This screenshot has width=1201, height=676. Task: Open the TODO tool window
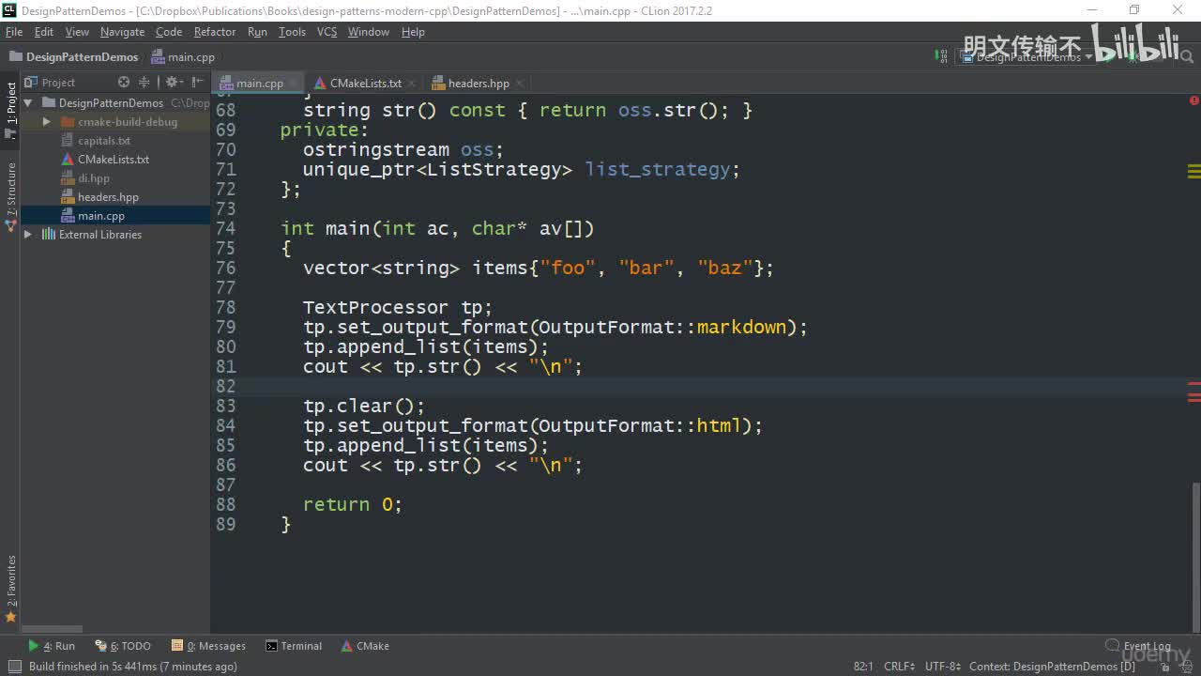(x=123, y=646)
